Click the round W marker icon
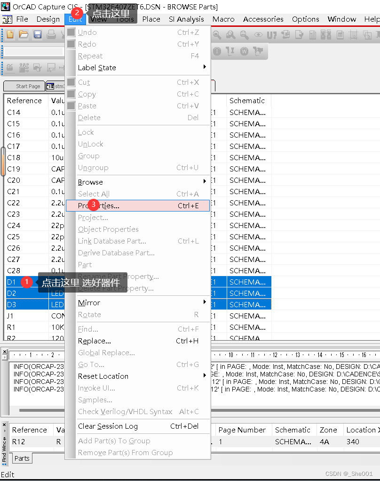The width and height of the screenshot is (380, 481). [244, 51]
